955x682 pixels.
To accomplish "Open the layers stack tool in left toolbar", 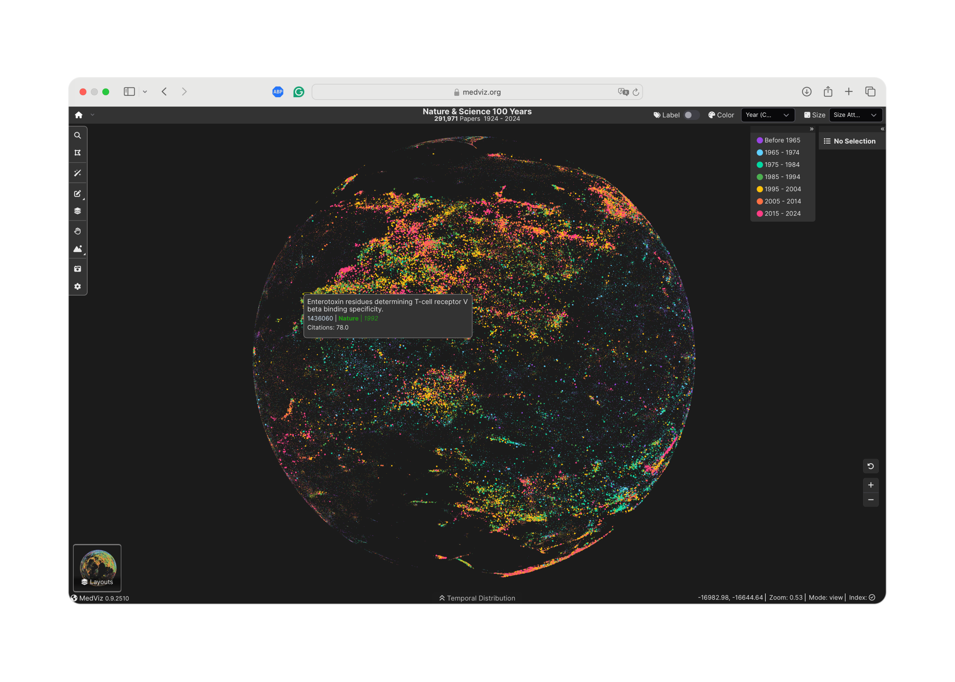I will (78, 211).
